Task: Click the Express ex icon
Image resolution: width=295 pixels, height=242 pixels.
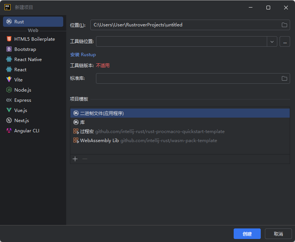Action: point(9,100)
